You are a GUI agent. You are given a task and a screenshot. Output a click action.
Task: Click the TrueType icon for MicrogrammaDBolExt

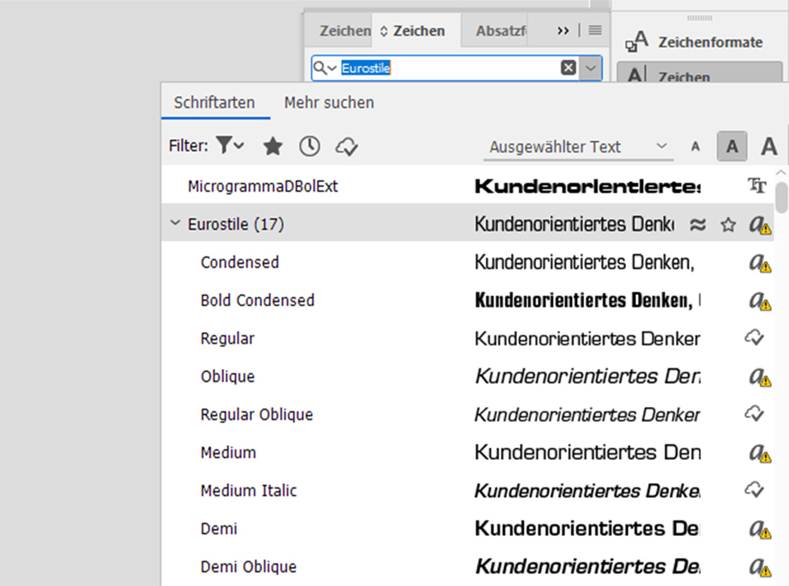click(757, 186)
